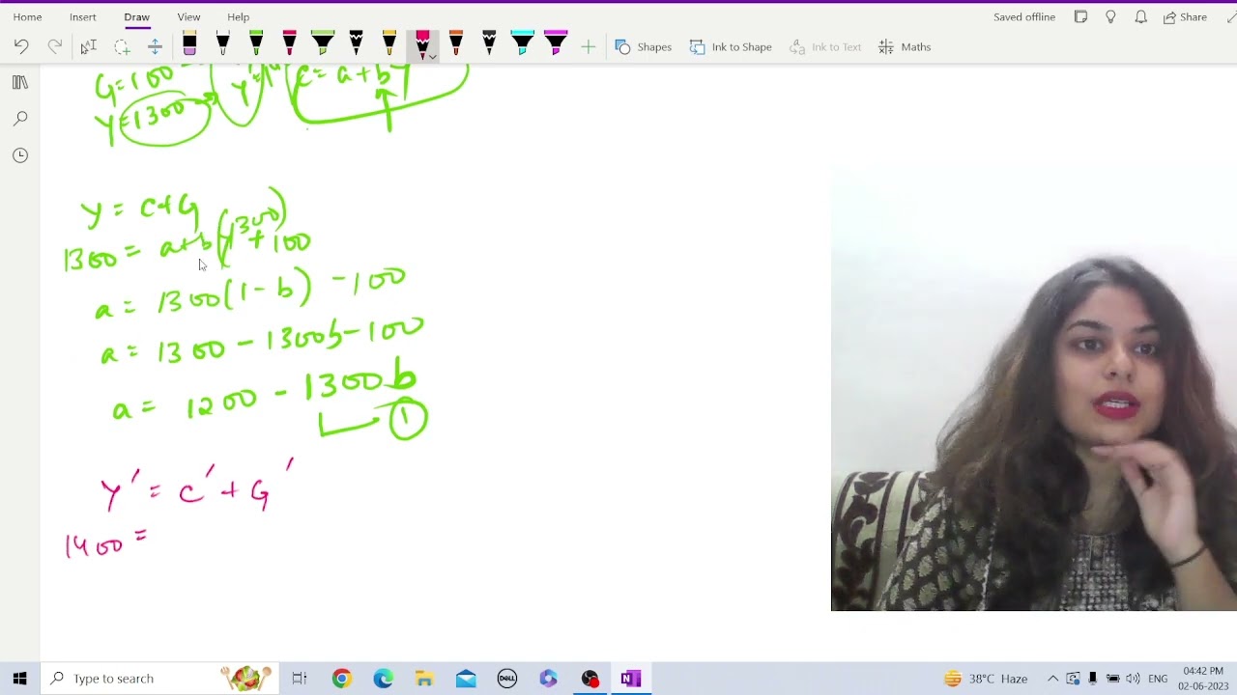Image resolution: width=1237 pixels, height=695 pixels.
Task: Switch to the Insert tab
Action: 82,16
